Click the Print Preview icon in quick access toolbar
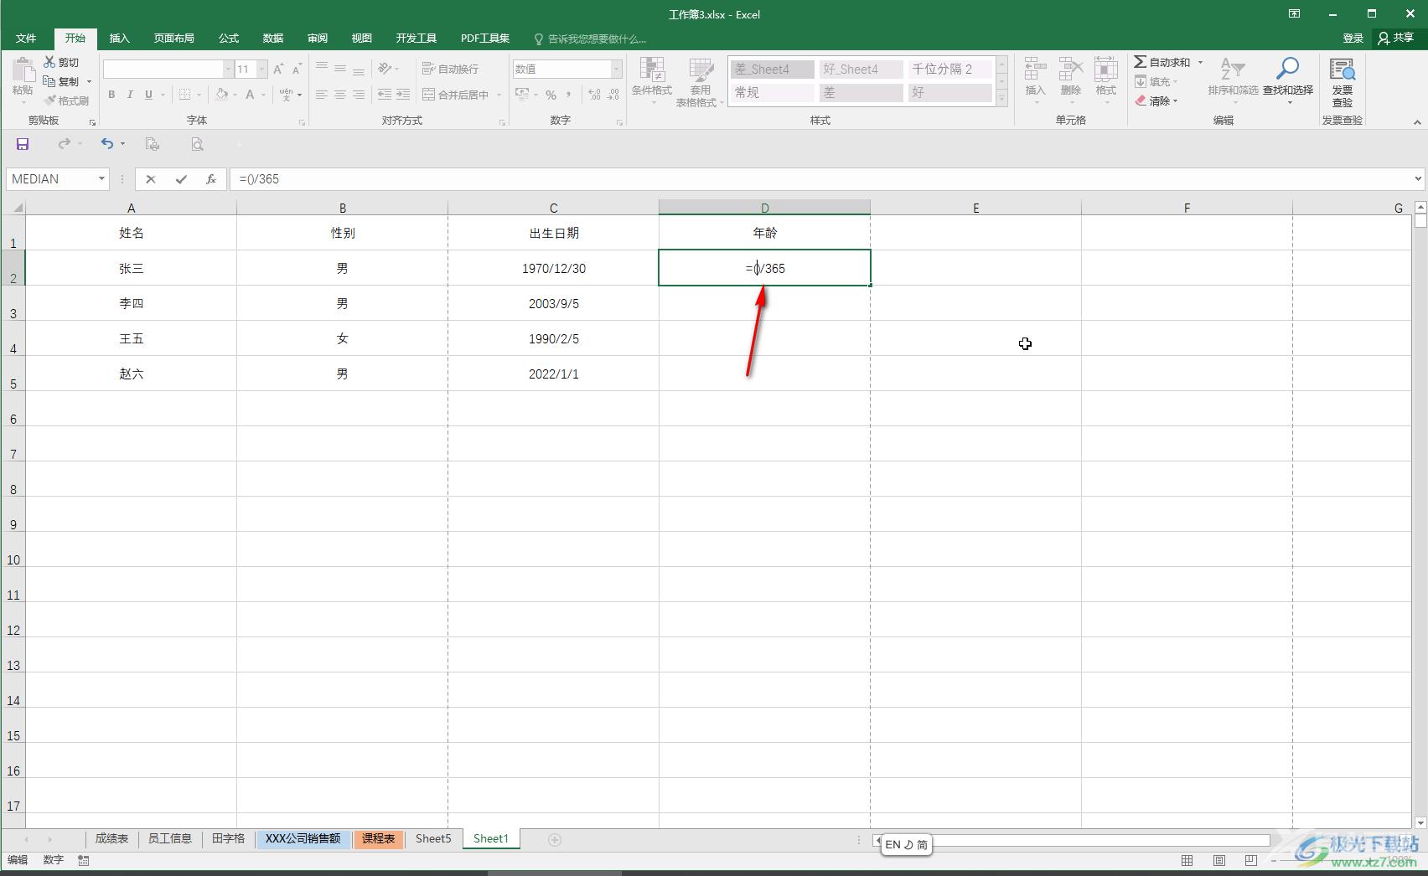Viewport: 1428px width, 876px height. (x=197, y=144)
